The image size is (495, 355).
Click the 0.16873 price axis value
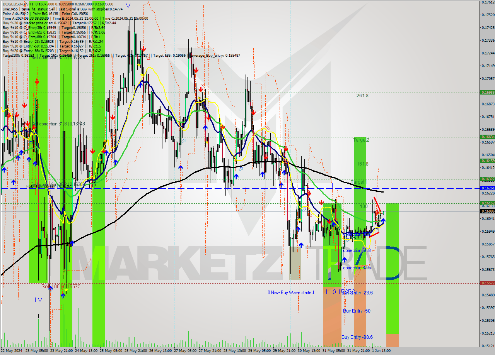click(x=488, y=104)
